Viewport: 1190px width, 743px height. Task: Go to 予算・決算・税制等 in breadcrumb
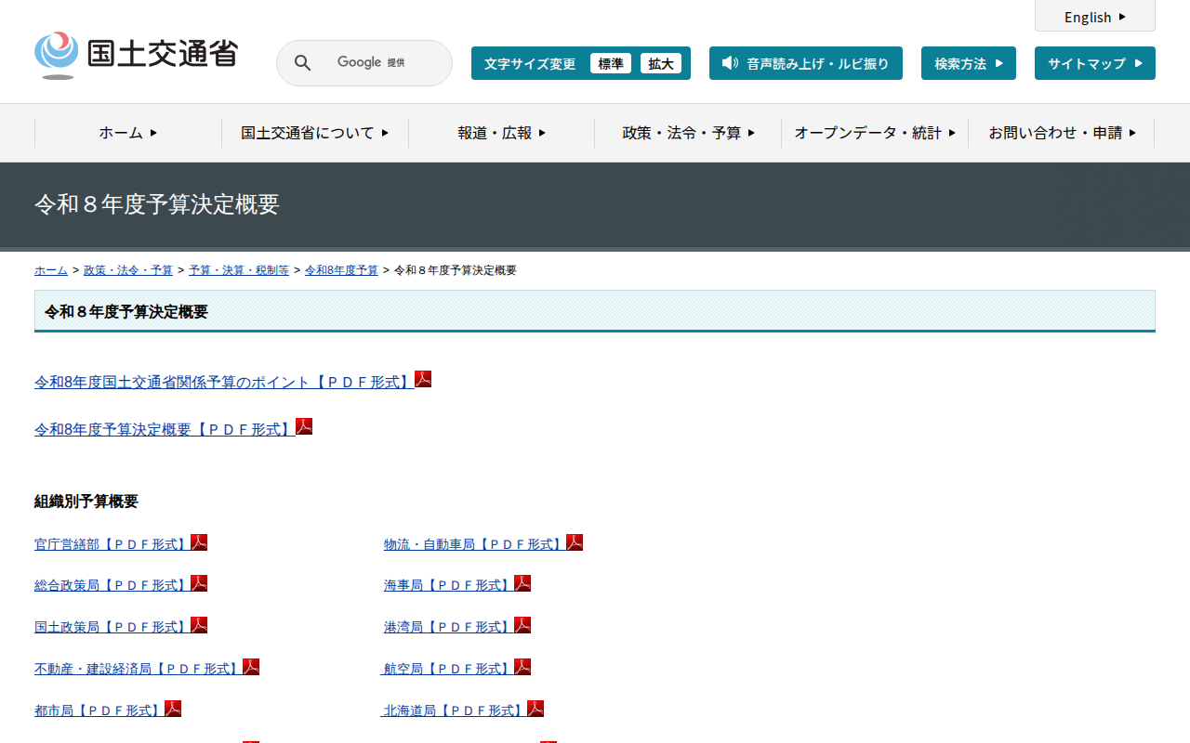239,270
